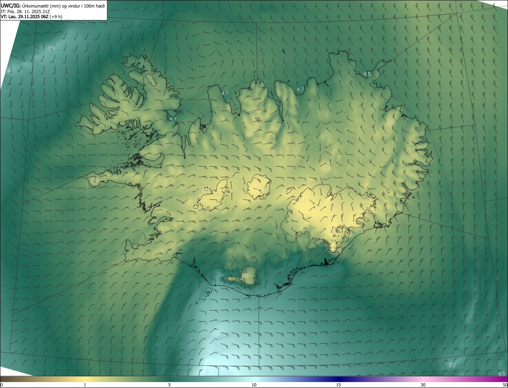
Task: Click the map title 'Úrkomumætti (mm) og vindur í 100m hæð'
Action: click(x=63, y=6)
